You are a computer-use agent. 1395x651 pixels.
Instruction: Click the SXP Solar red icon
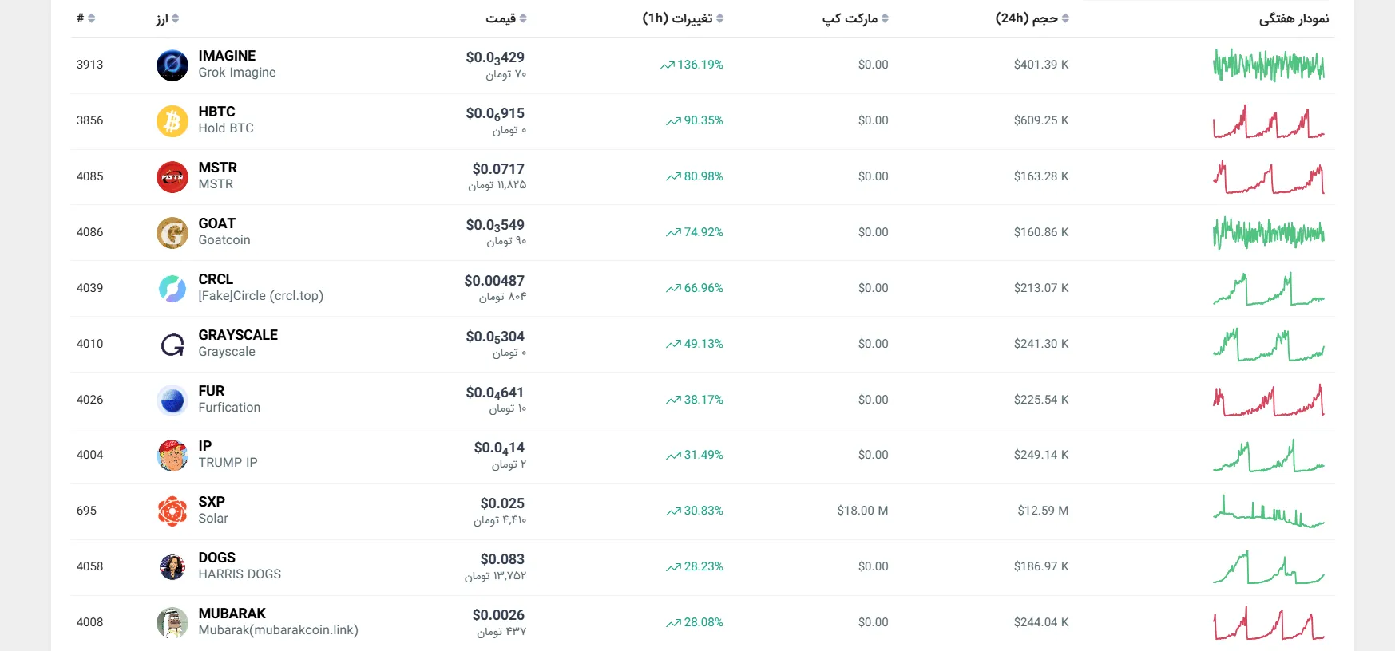pyautogui.click(x=172, y=511)
